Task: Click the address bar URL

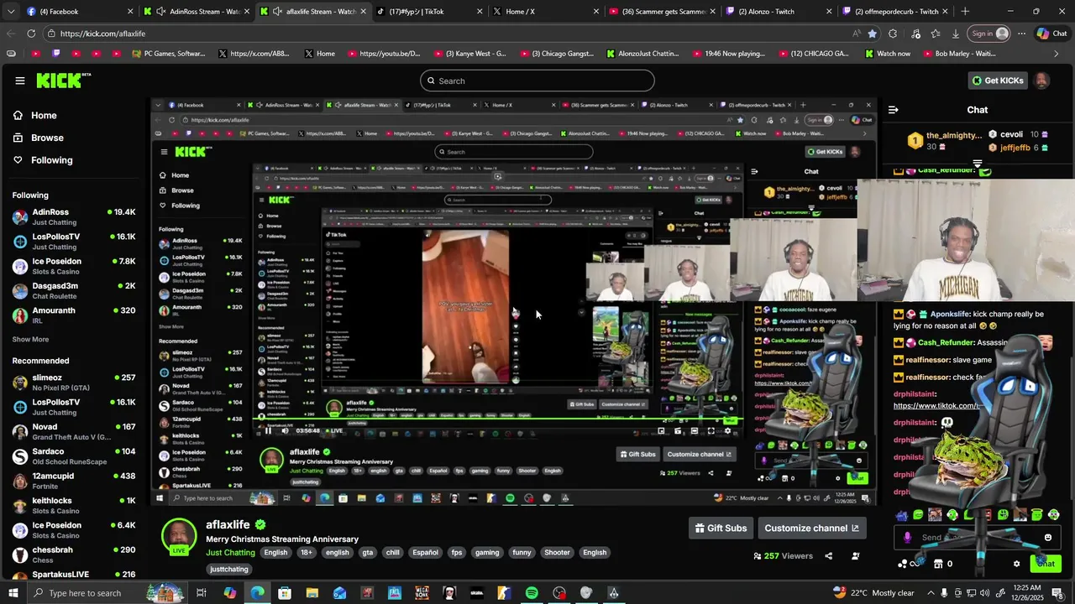Action: (102, 34)
